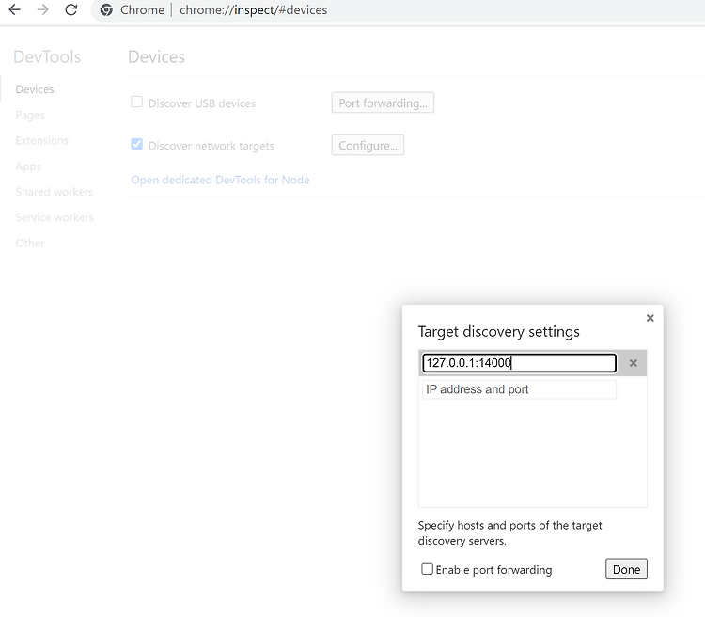Select Service workers in sidebar
Image resolution: width=705 pixels, height=617 pixels.
click(x=55, y=217)
